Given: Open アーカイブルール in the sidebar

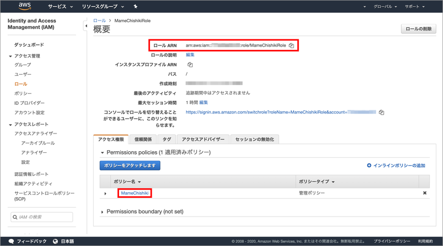Looking at the screenshot, I should point(38,143).
